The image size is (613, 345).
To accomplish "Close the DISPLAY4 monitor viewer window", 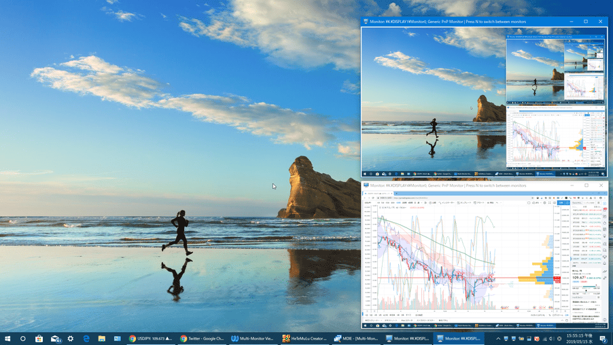I will (601, 185).
